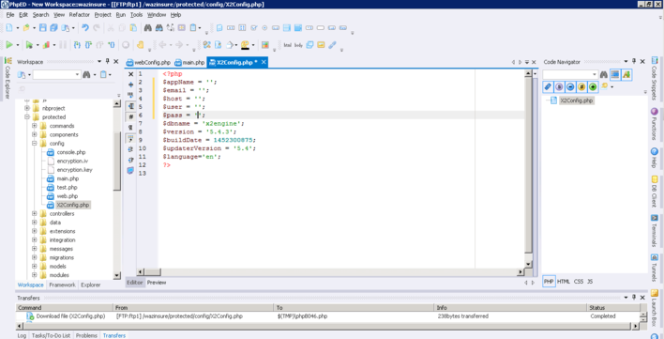The width and height of the screenshot is (664, 339).
Task: Click the Step Over braces icon
Action: [x=88, y=44]
